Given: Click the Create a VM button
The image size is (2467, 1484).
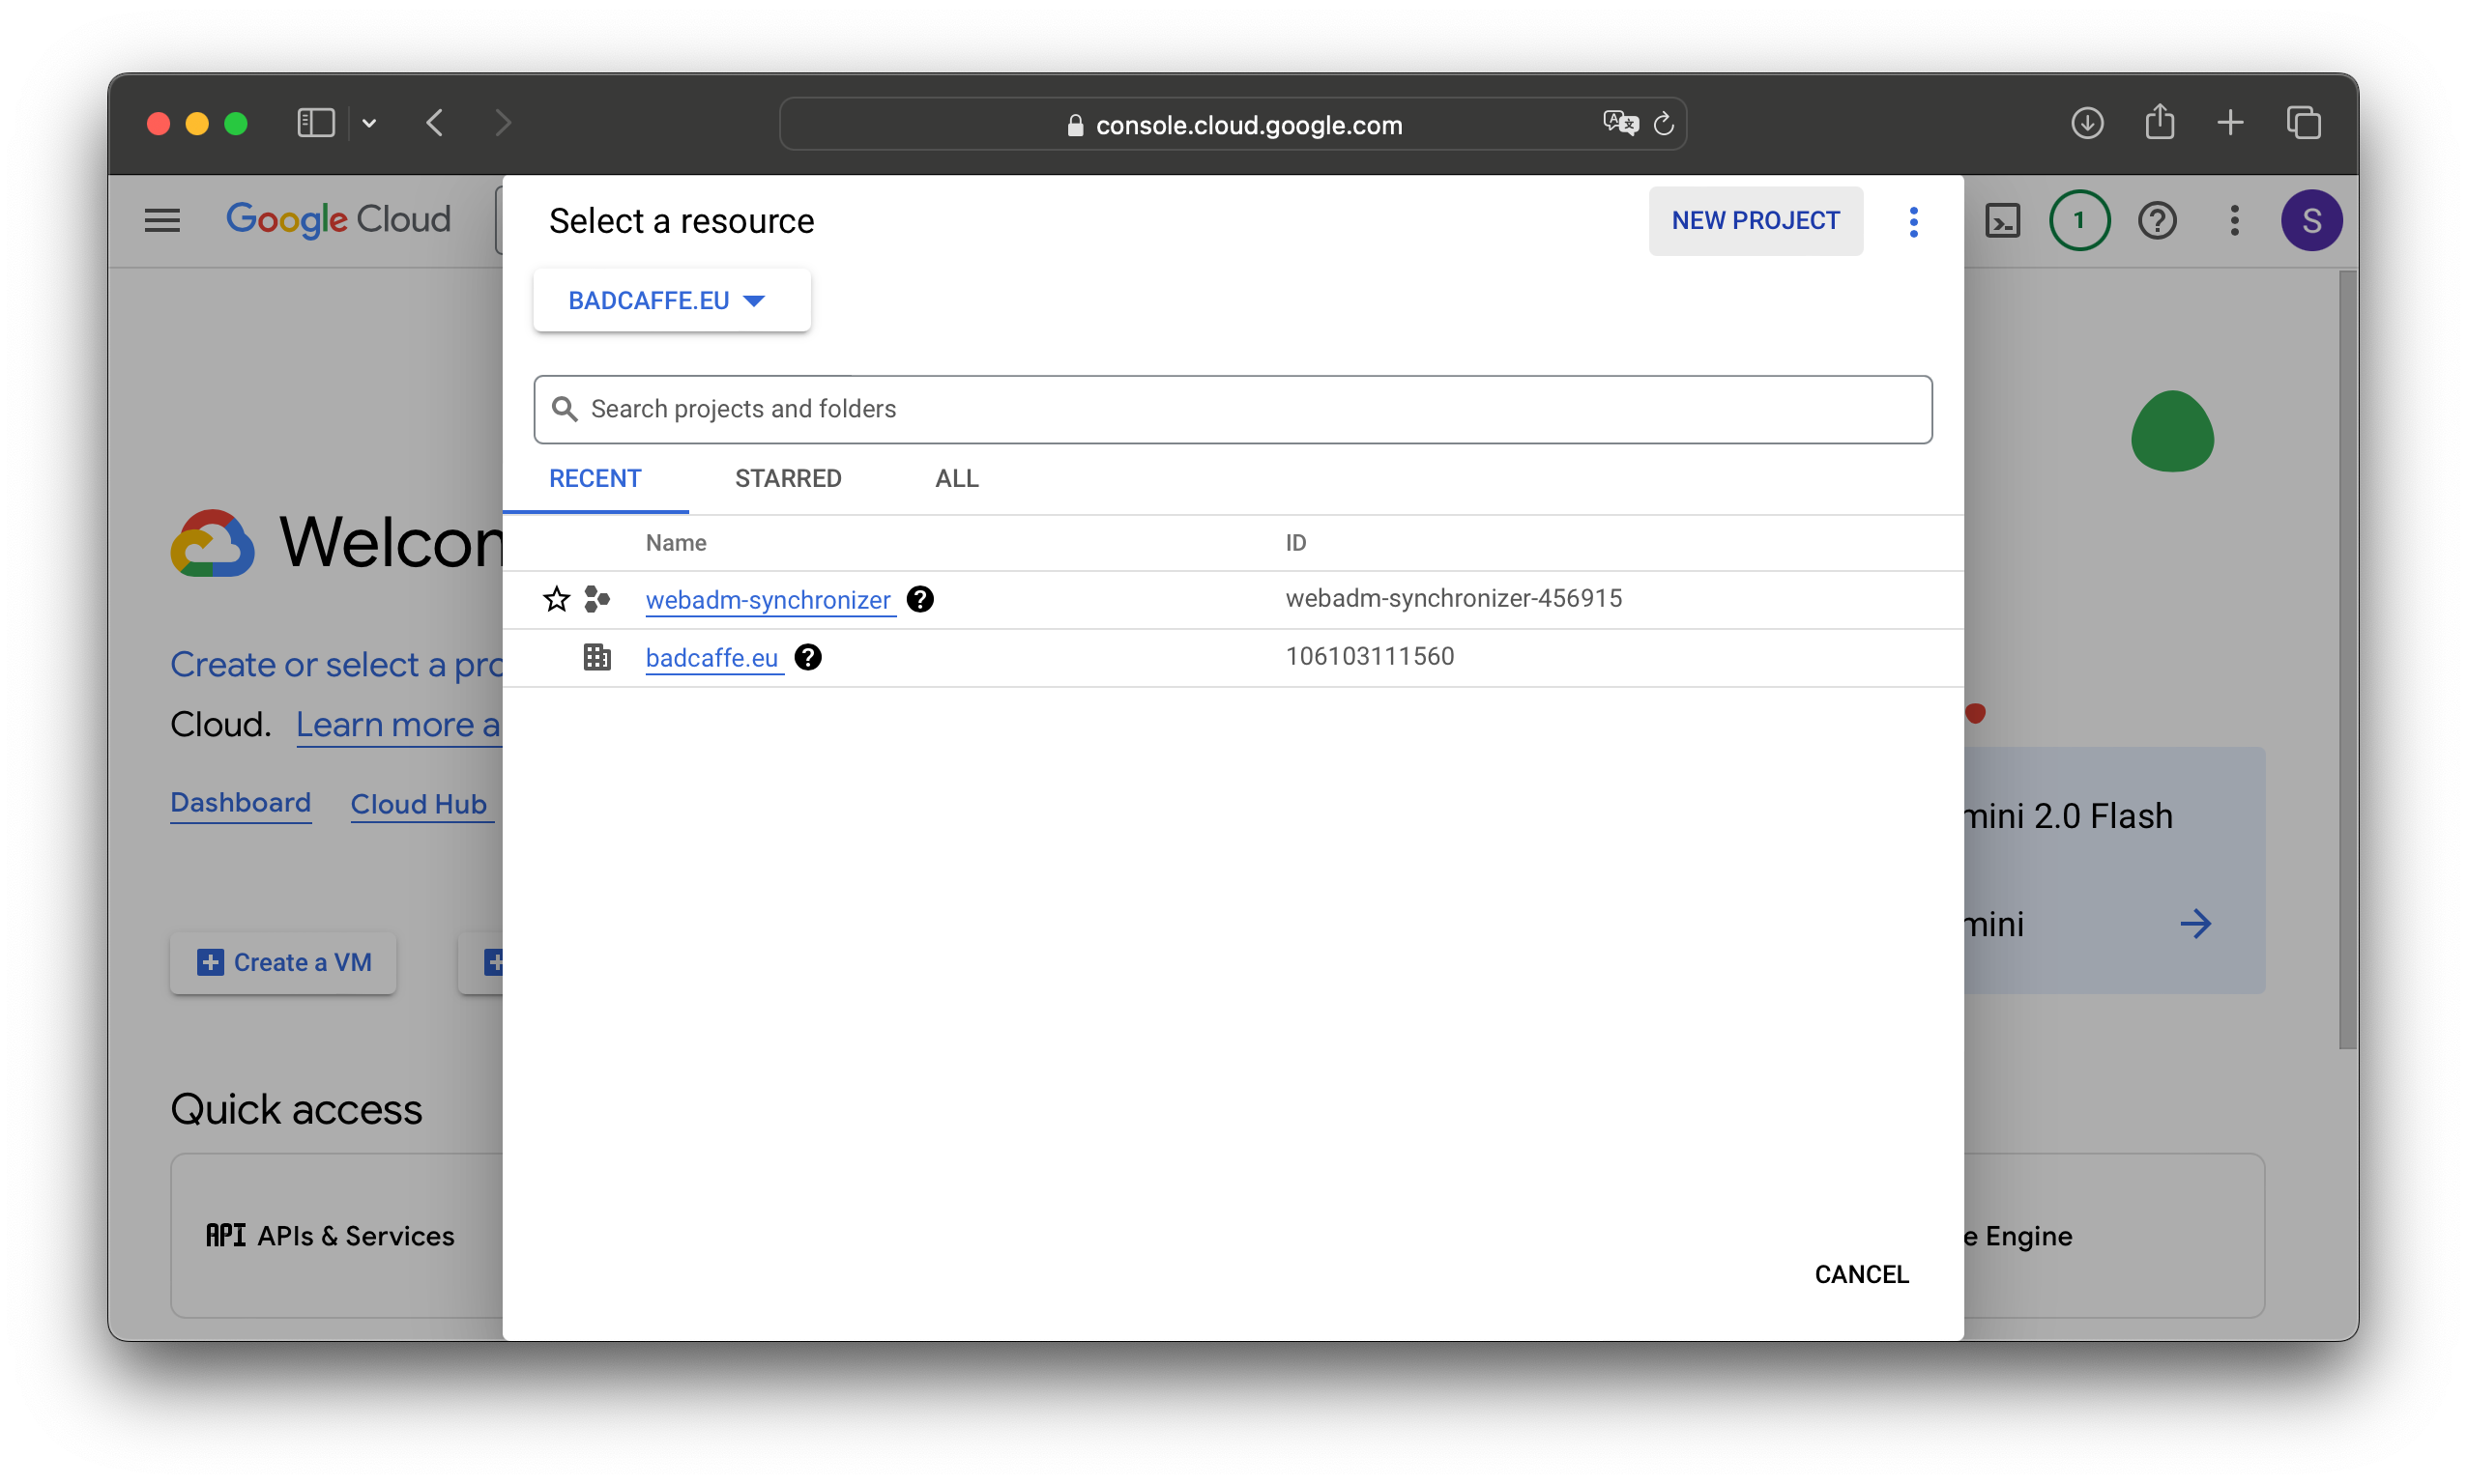Looking at the screenshot, I should 283,962.
